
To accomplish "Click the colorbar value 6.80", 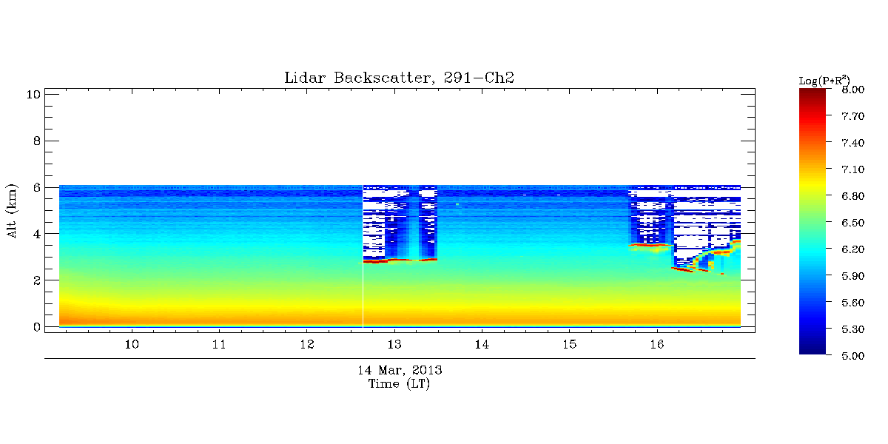I will point(854,196).
